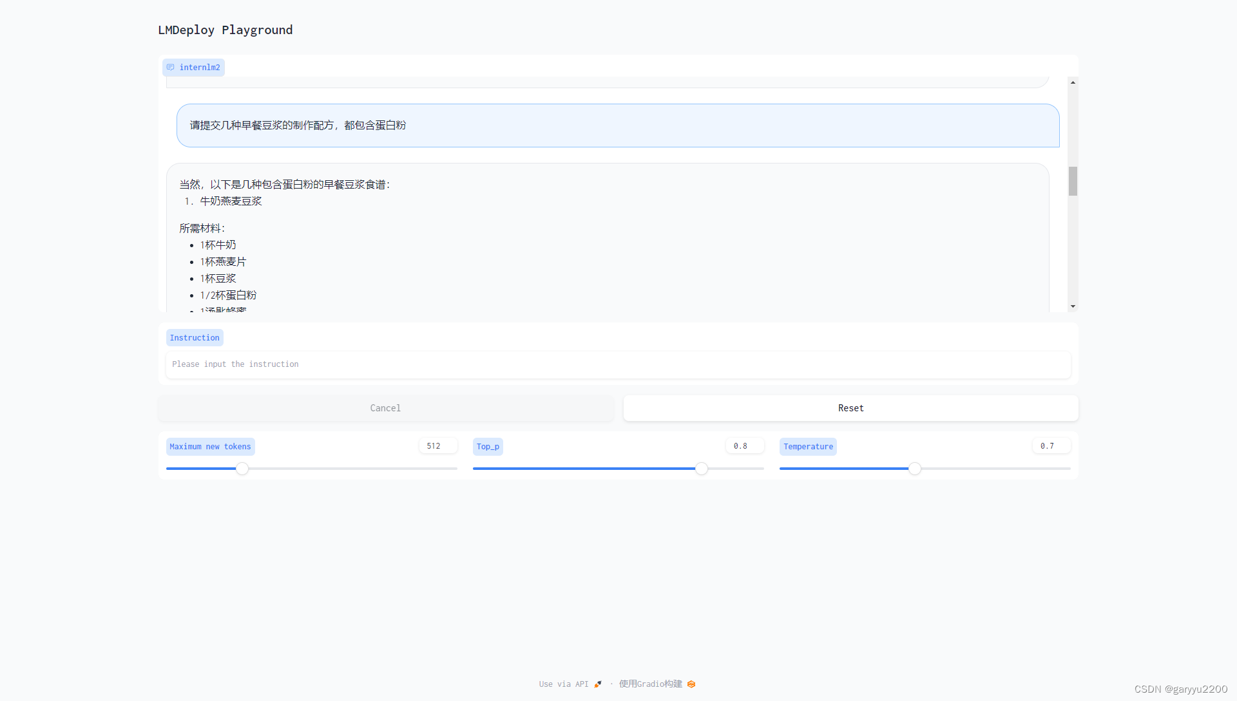Screen dimensions: 1237x701
Task: Select the Maximum new tokens label chip
Action: click(x=210, y=446)
